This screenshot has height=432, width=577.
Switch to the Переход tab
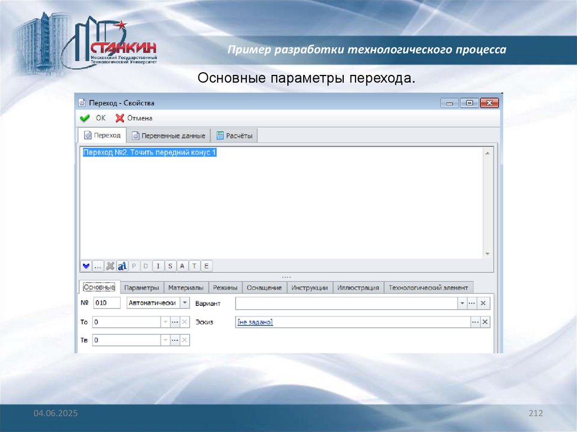[x=103, y=135]
